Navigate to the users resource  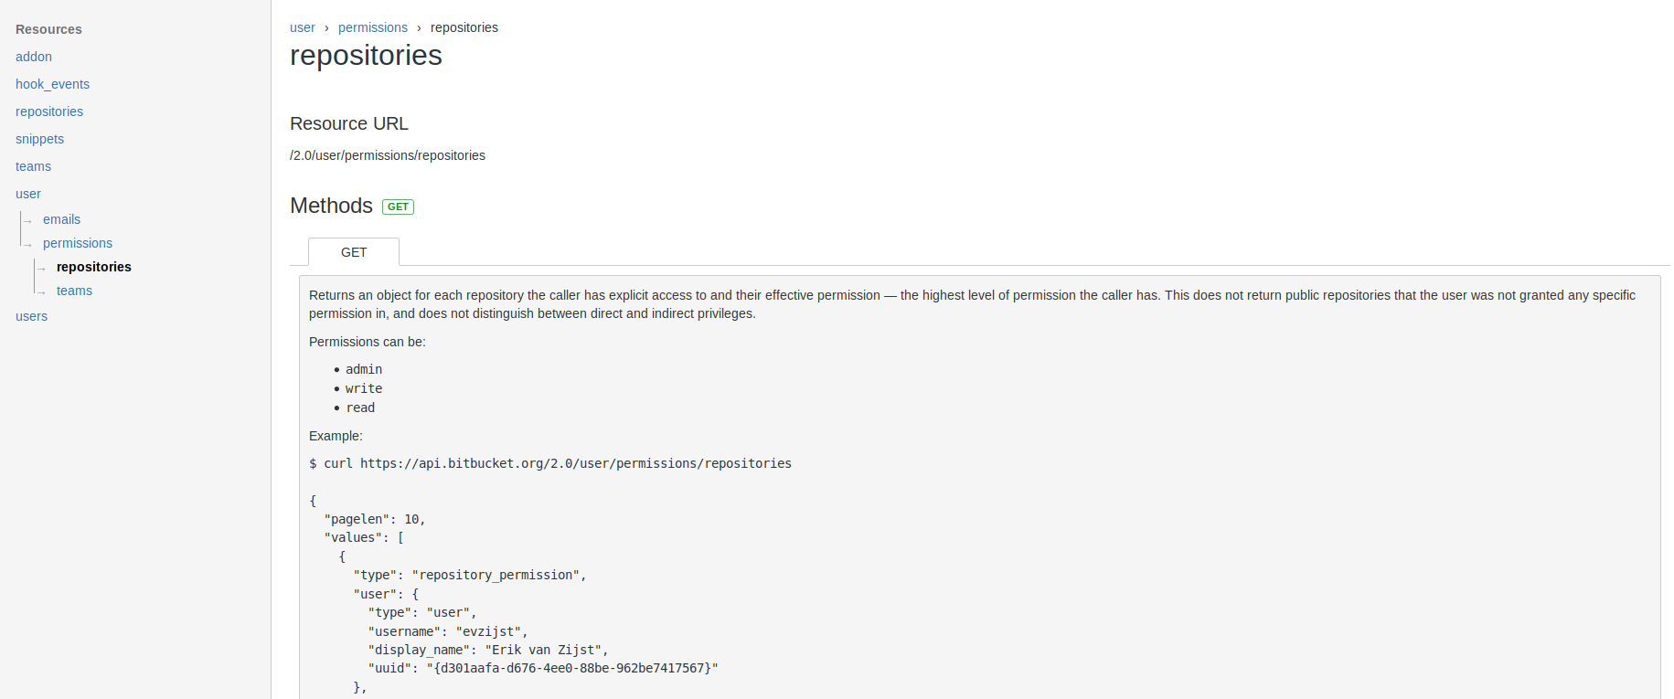[x=31, y=316]
